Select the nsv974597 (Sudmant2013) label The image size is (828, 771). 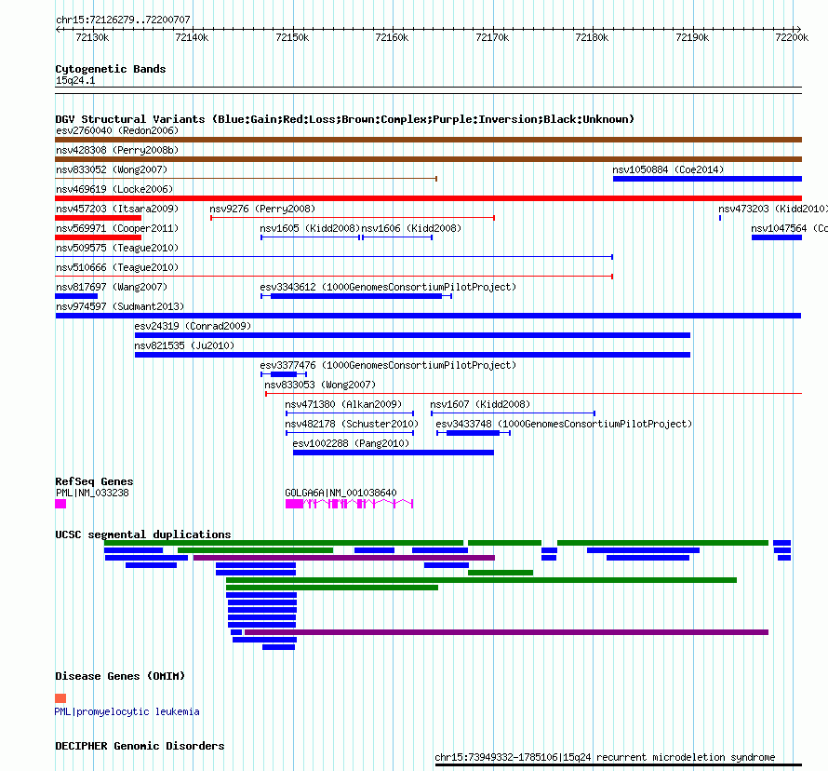click(120, 306)
